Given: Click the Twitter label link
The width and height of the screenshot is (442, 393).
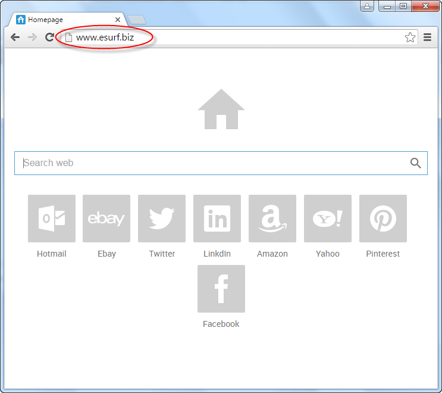Looking at the screenshot, I should 162,254.
